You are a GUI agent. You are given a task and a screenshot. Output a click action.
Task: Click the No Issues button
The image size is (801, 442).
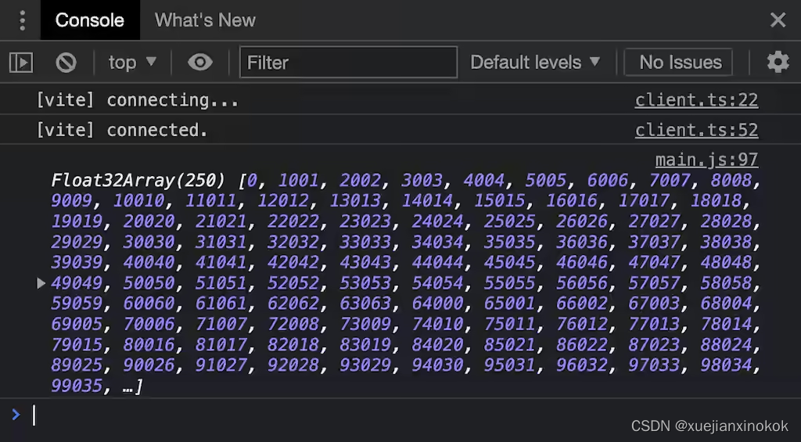pos(678,63)
